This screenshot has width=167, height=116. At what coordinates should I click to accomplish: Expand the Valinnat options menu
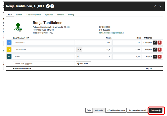click(99, 110)
